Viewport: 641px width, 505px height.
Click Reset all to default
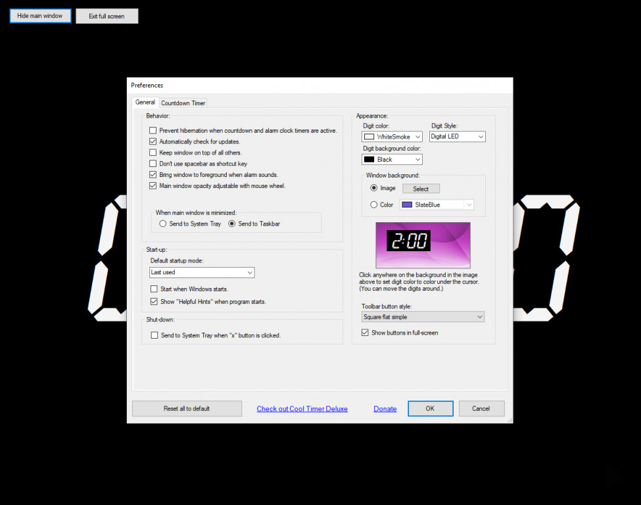tap(187, 408)
